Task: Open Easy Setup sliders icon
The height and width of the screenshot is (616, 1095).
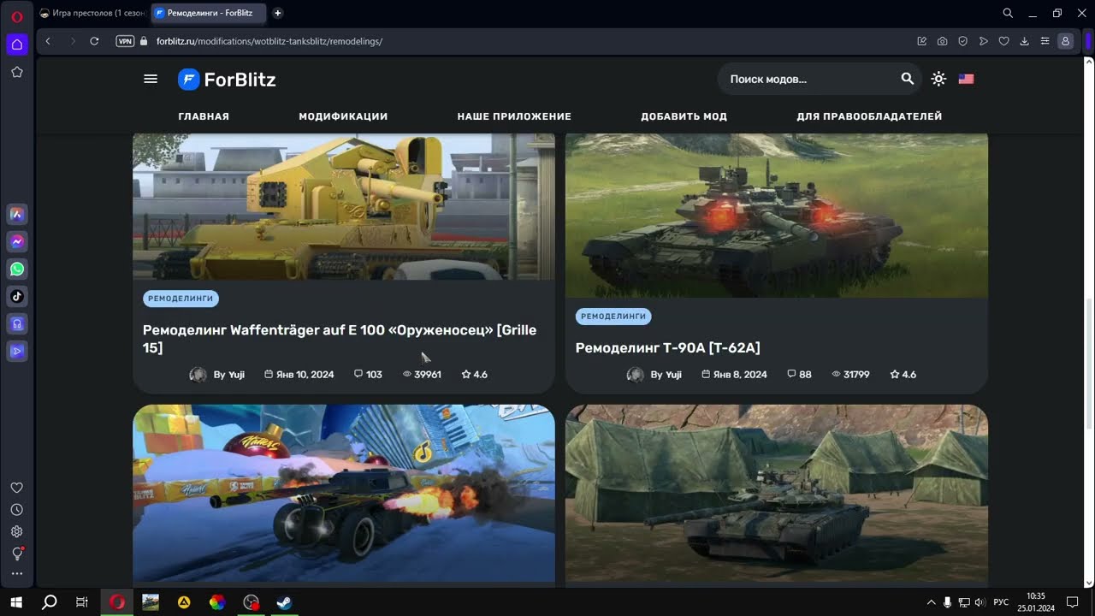Action: [x=1045, y=41]
